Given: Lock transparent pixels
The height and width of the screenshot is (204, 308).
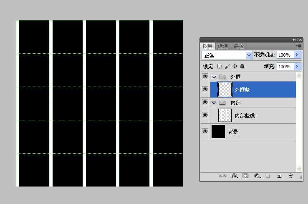Looking at the screenshot, I should pyautogui.click(x=220, y=66).
